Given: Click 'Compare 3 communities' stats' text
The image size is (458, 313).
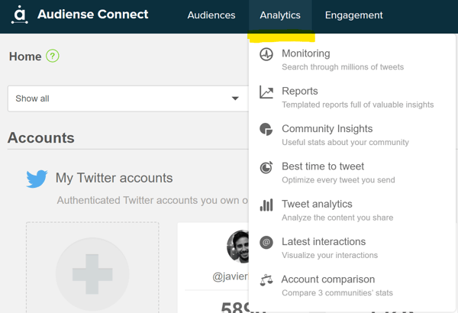Looking at the screenshot, I should [337, 293].
